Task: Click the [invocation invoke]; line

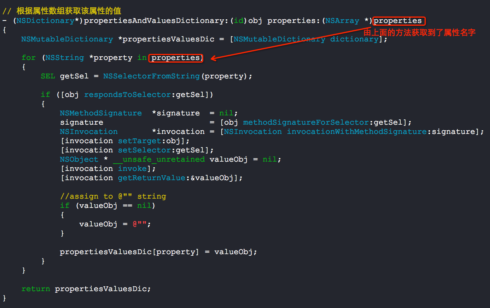Action: pos(108,168)
